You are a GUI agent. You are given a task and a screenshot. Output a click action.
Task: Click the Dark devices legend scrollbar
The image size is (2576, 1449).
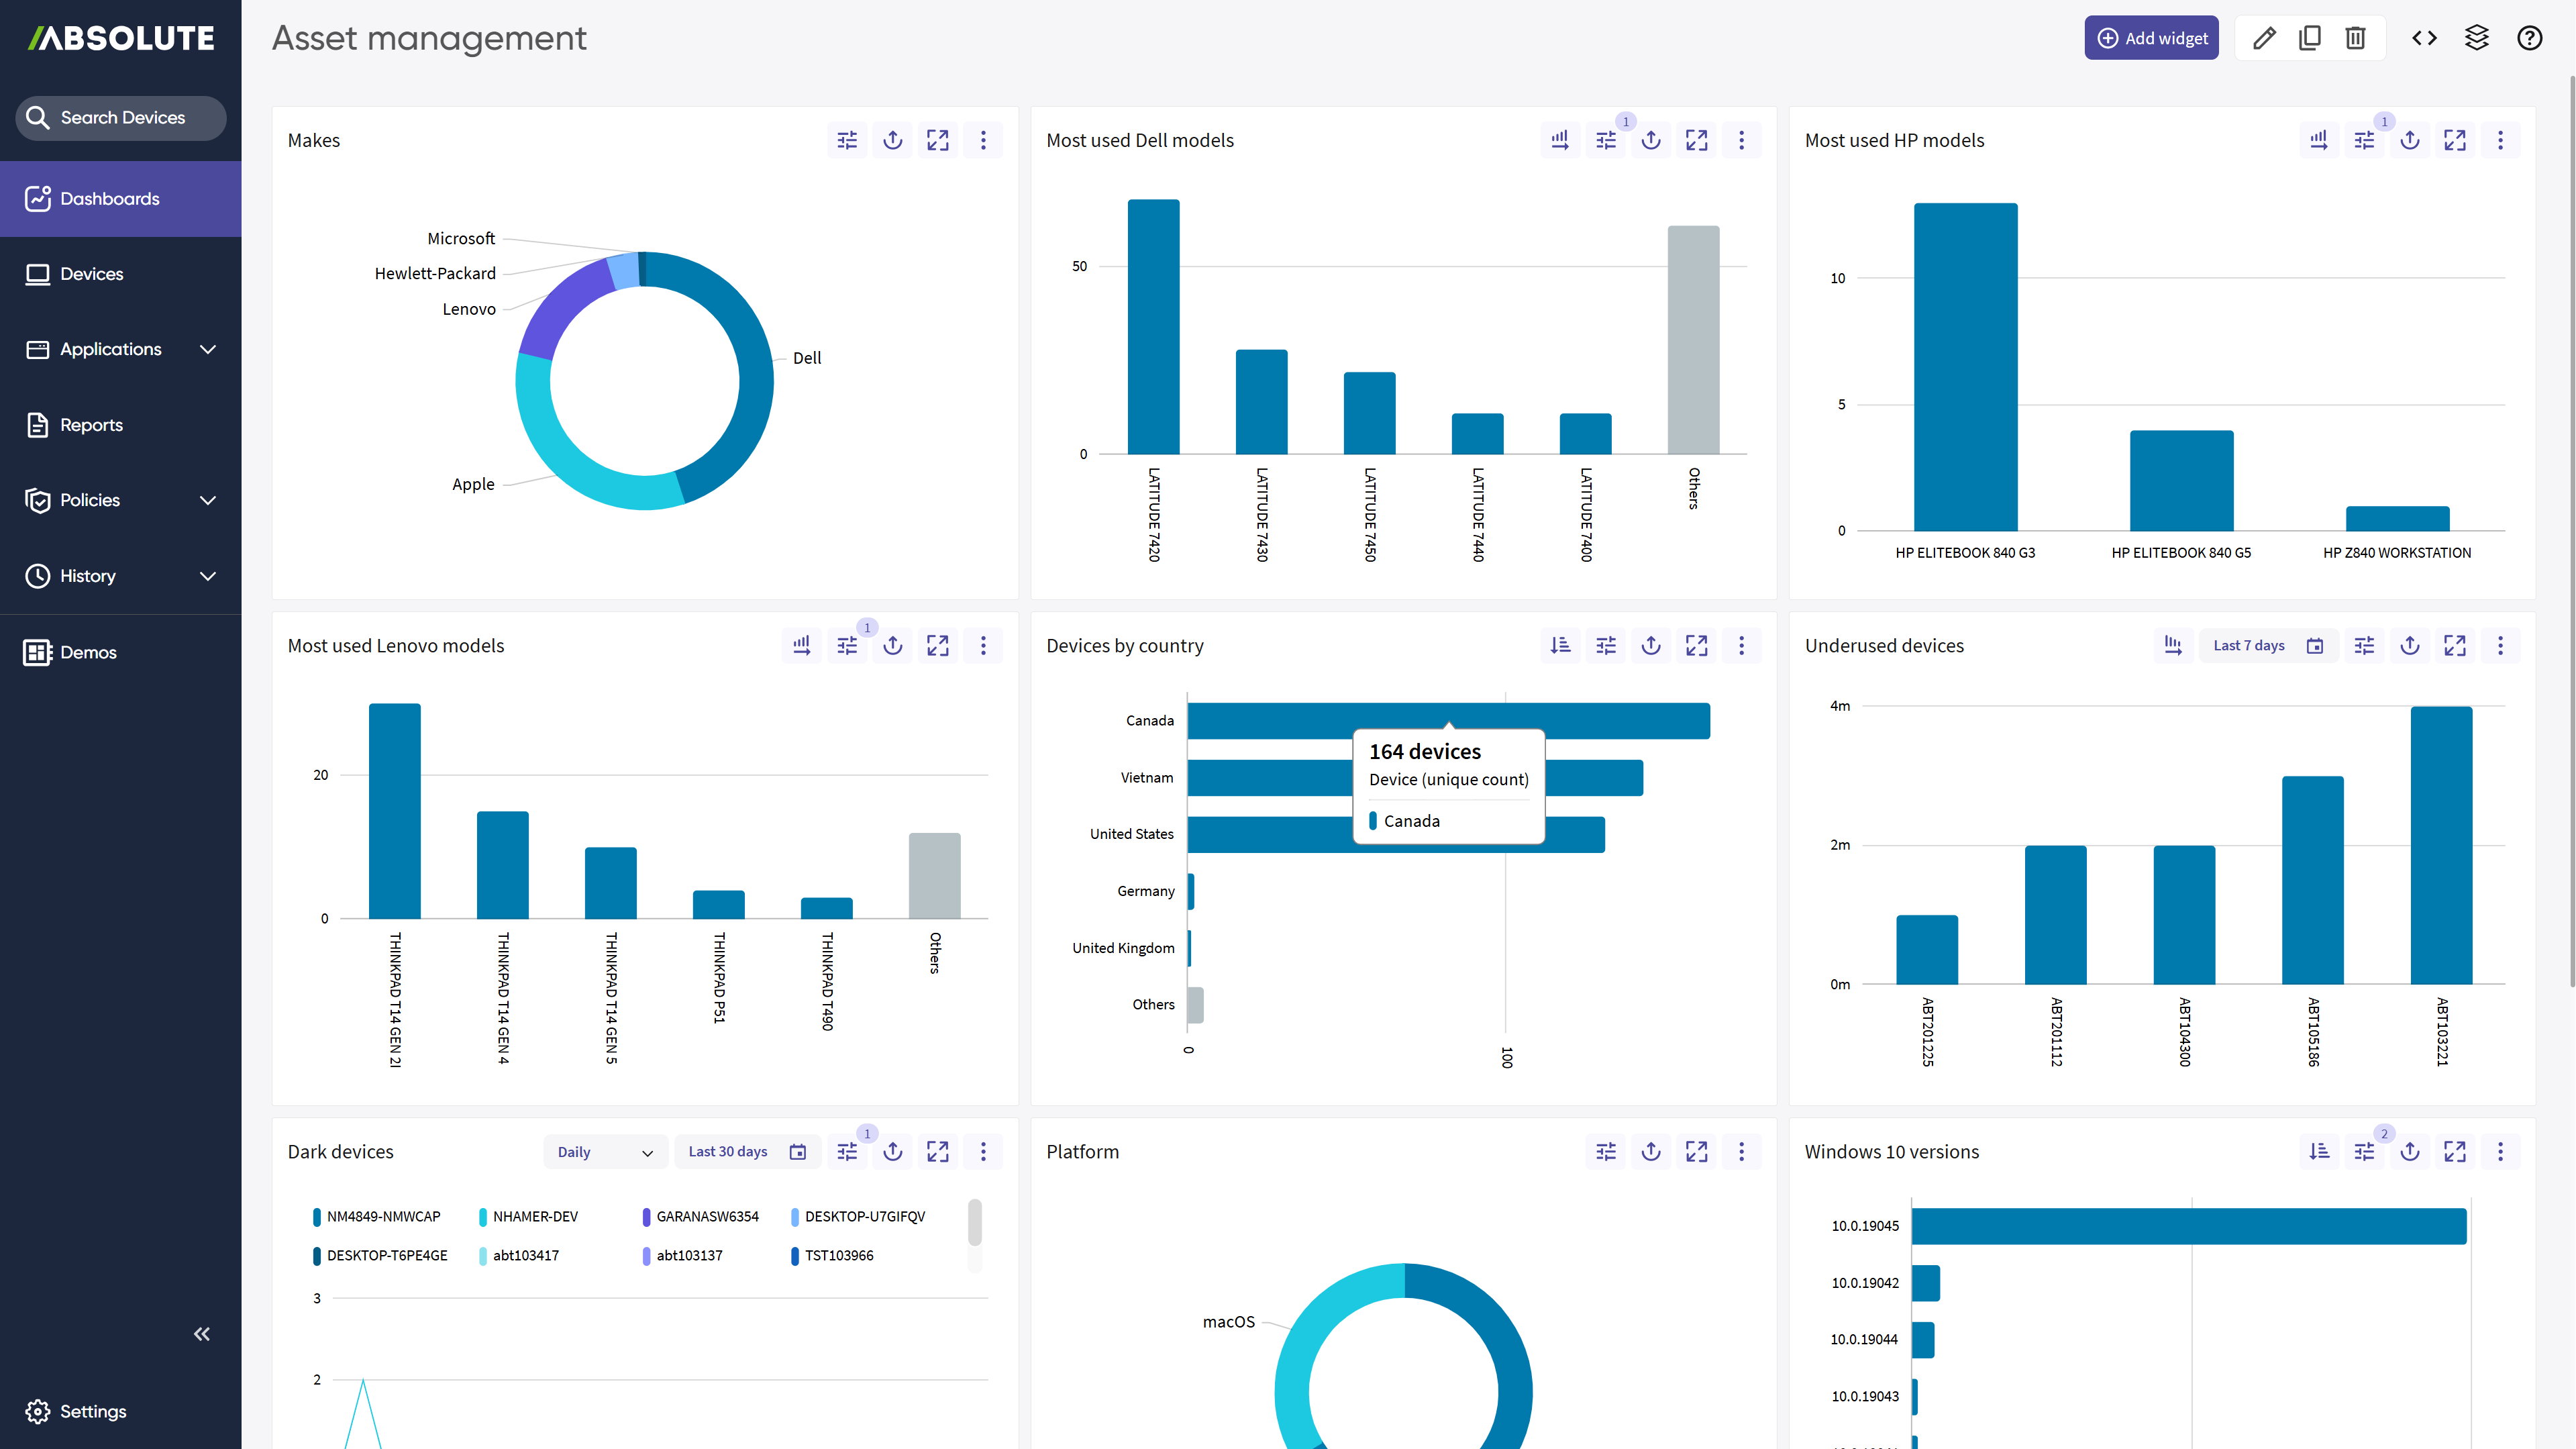pos(975,1222)
